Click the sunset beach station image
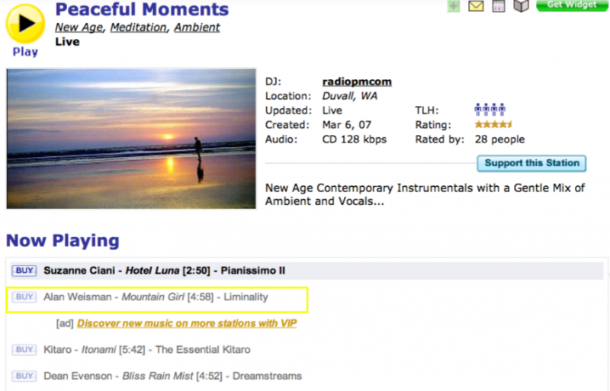Viewport: 610px width, 391px height. pos(131,139)
